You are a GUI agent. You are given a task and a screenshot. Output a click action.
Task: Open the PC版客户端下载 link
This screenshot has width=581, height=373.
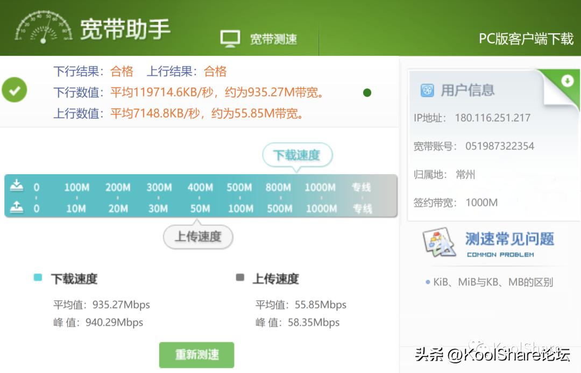(x=526, y=39)
